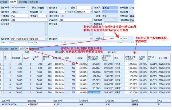This screenshot has height=110, width=172.
Task: Select 利润率 cell in row 1
Action: [82, 64]
